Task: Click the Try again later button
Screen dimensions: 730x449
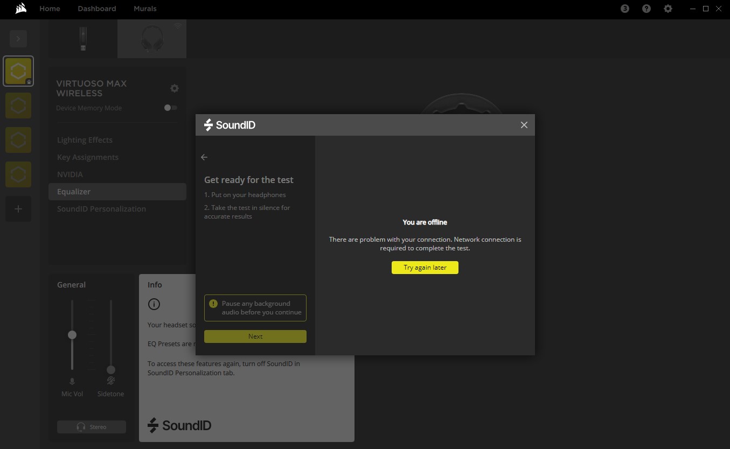Action: (x=425, y=268)
